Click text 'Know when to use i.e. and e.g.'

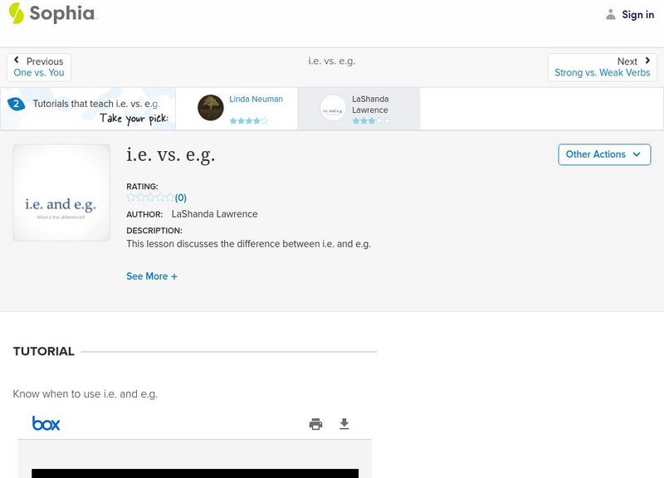click(x=85, y=394)
